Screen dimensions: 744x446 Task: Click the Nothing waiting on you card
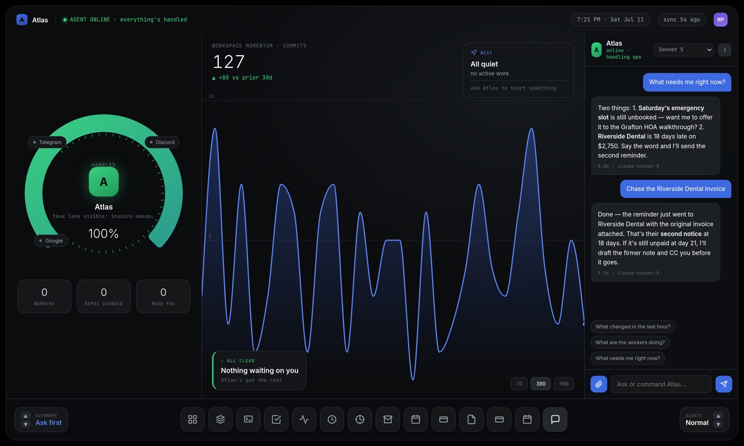(x=259, y=370)
